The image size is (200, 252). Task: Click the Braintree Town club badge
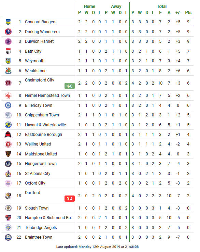point(8,237)
